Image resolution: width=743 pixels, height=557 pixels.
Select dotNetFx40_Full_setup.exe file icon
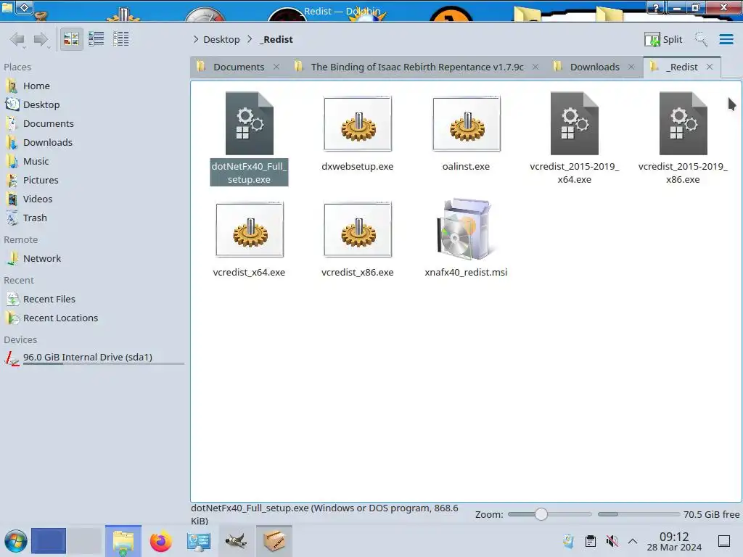point(250,123)
